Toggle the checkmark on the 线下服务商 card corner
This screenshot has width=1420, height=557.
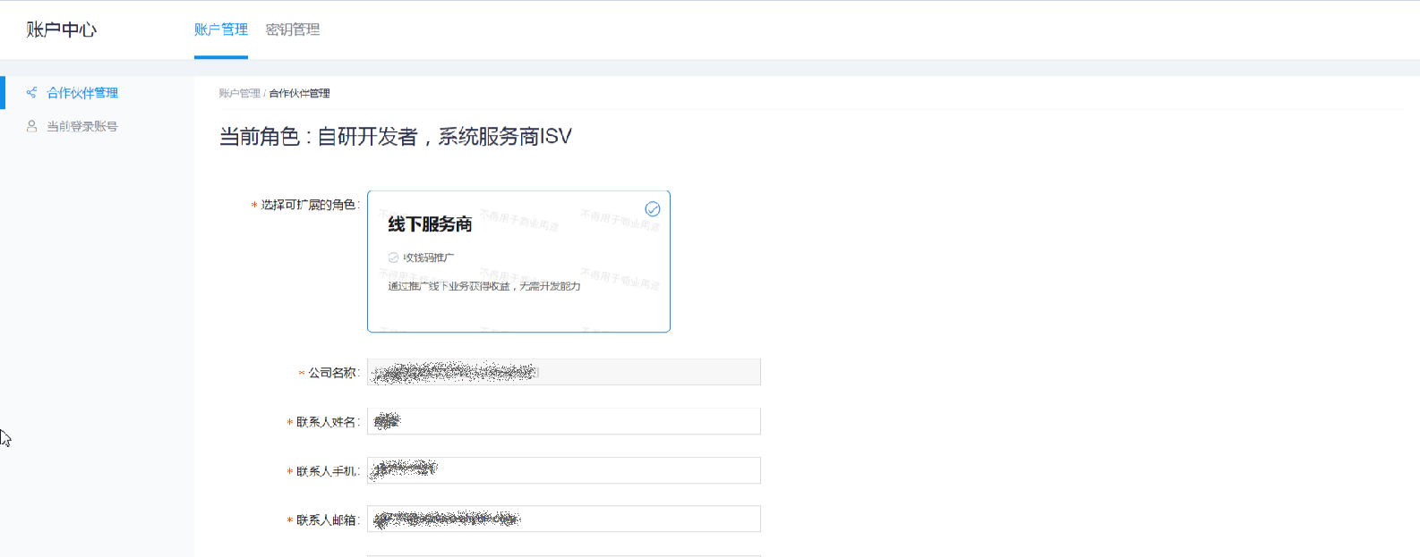[x=653, y=208]
